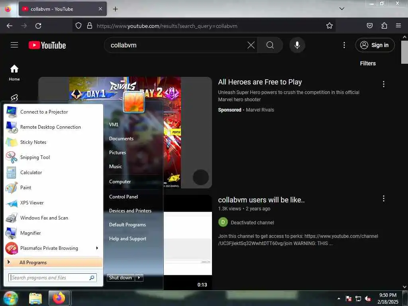Launch Connect to a Projector
The height and width of the screenshot is (306, 408).
click(x=53, y=112)
